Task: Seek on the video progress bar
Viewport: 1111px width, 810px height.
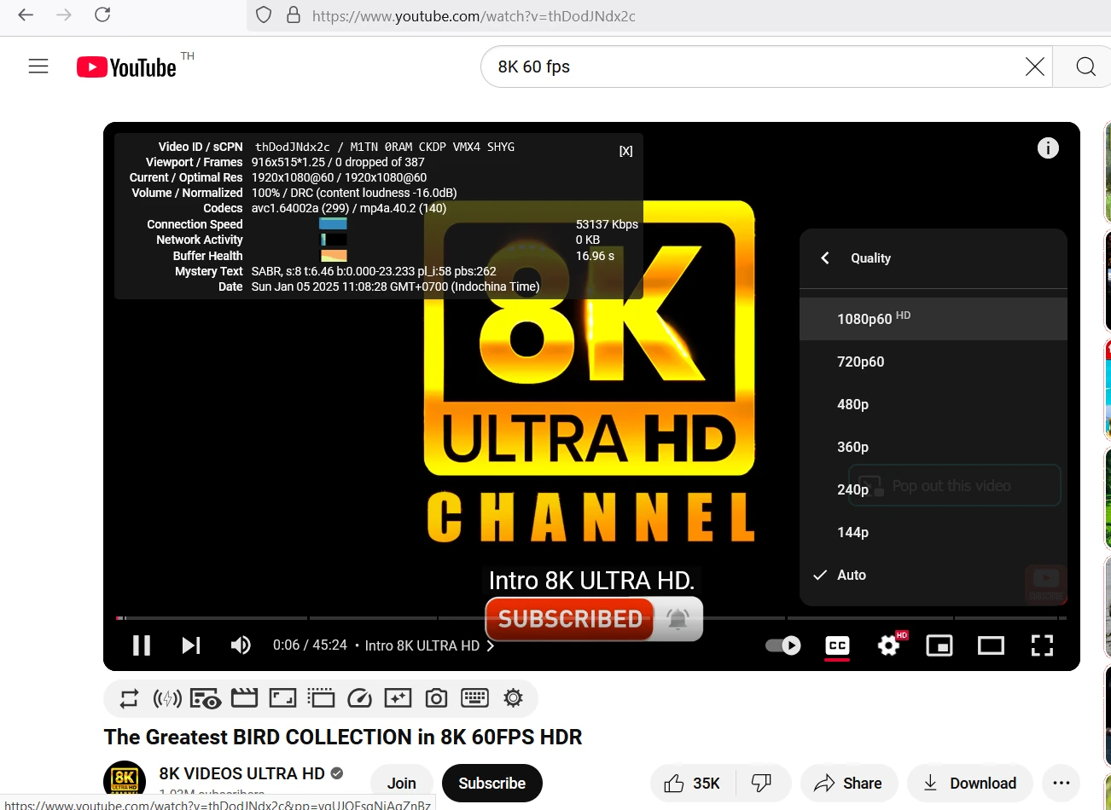Action: 591,617
